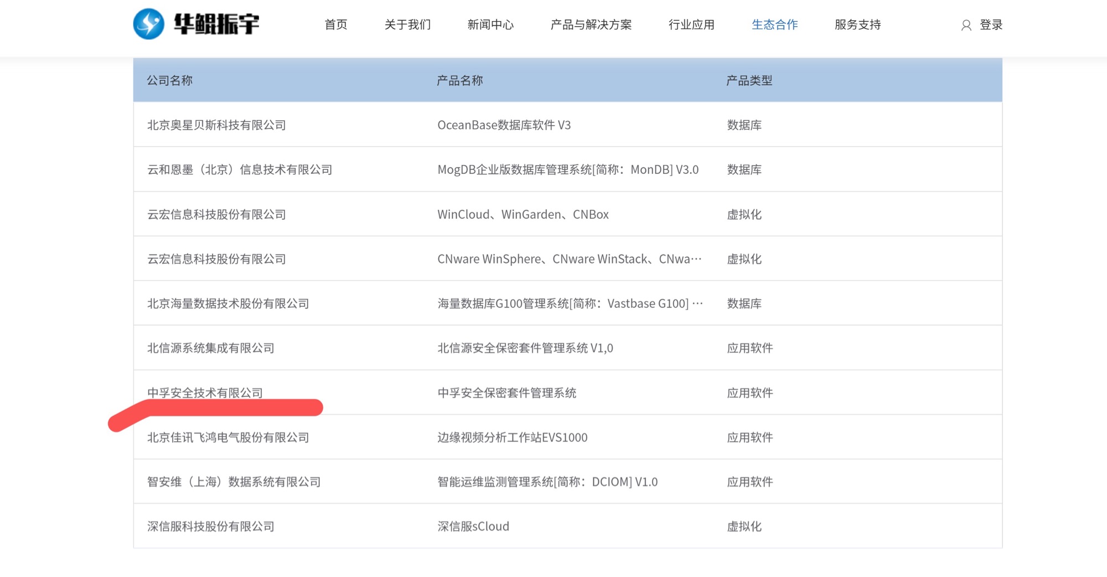
Task: Click 应用软件 type in 中孚安全 row
Action: tap(750, 393)
